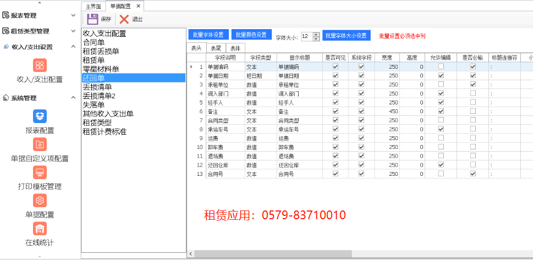
Task: Click 字体大小 input field
Action: point(307,36)
